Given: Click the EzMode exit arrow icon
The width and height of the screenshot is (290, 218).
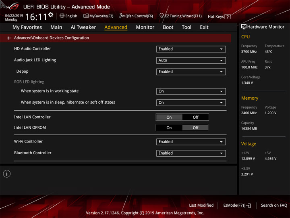Looking at the screenshot, I should click(x=248, y=205).
